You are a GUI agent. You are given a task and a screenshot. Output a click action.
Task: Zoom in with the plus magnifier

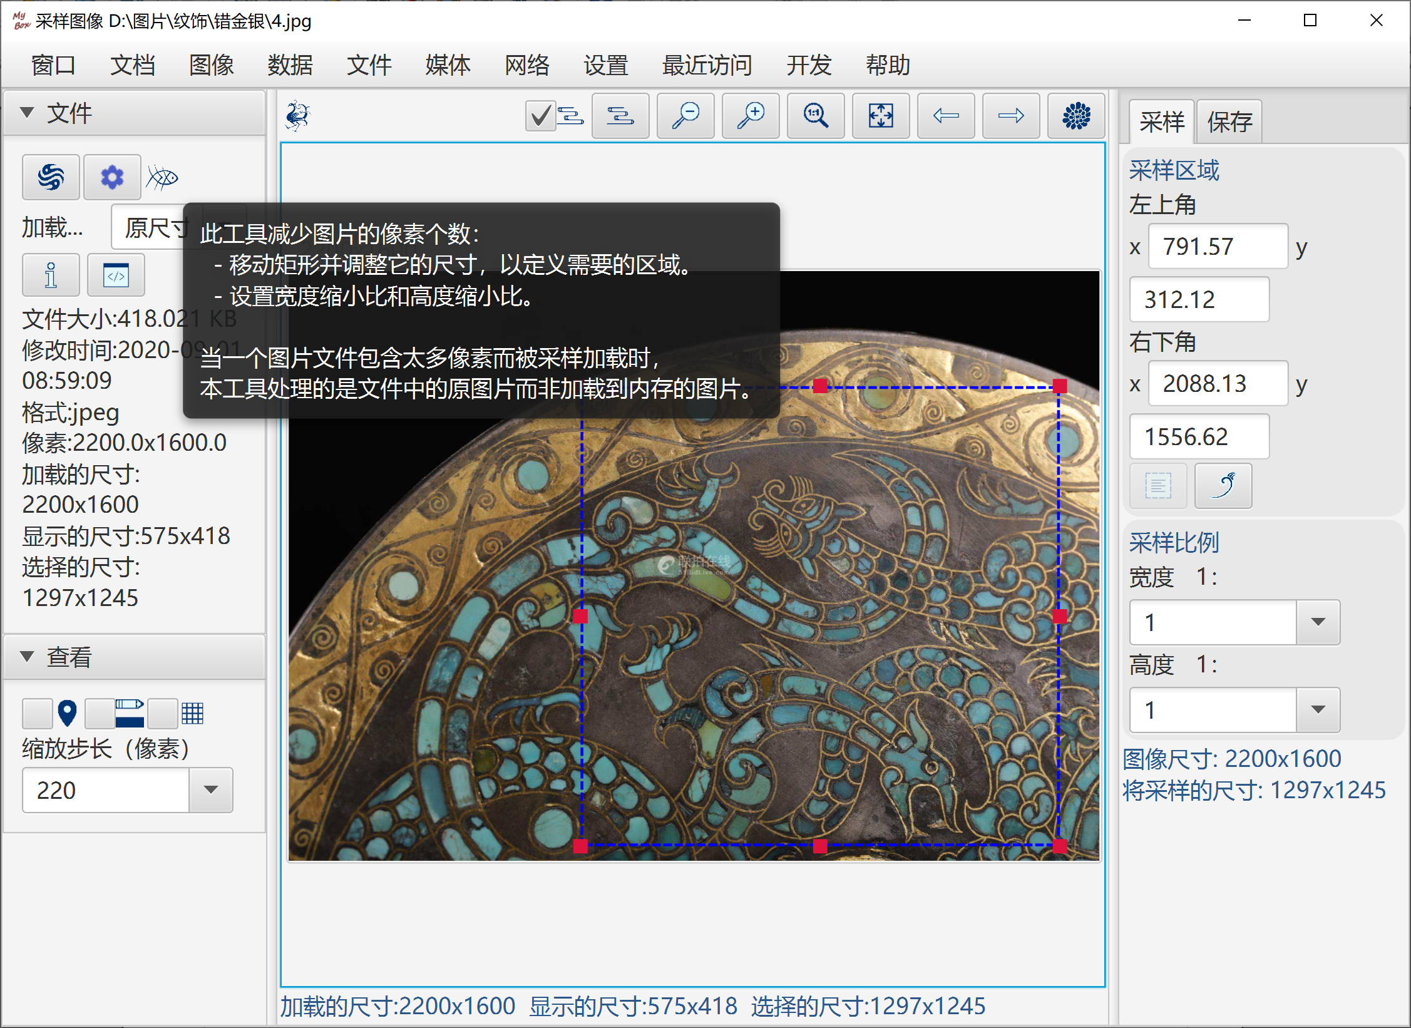751,116
